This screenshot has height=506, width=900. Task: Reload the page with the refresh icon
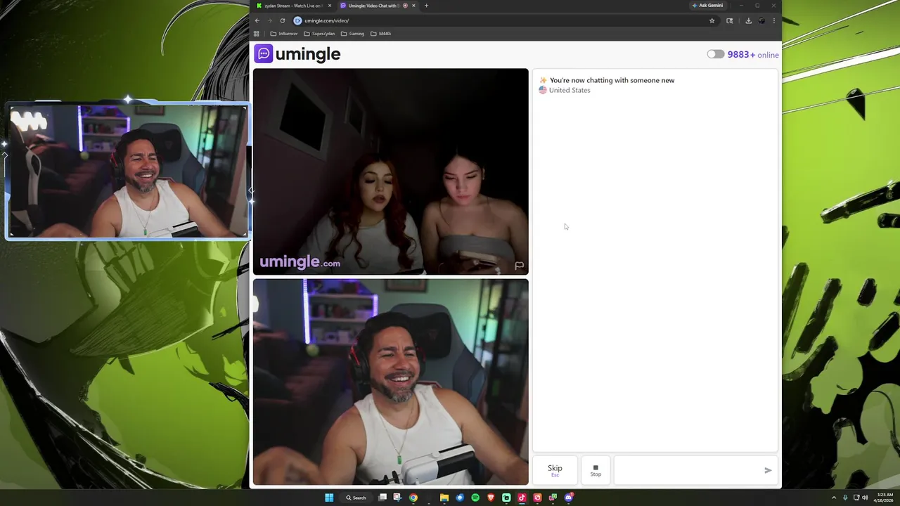coord(283,20)
